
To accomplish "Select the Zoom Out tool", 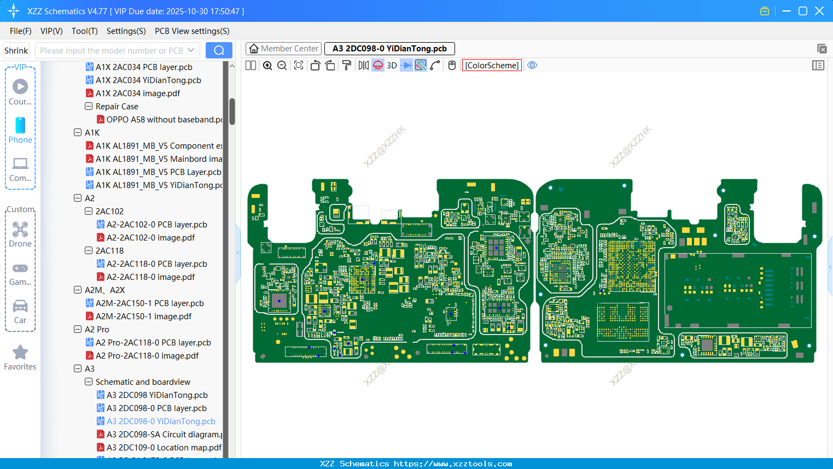I will point(281,65).
